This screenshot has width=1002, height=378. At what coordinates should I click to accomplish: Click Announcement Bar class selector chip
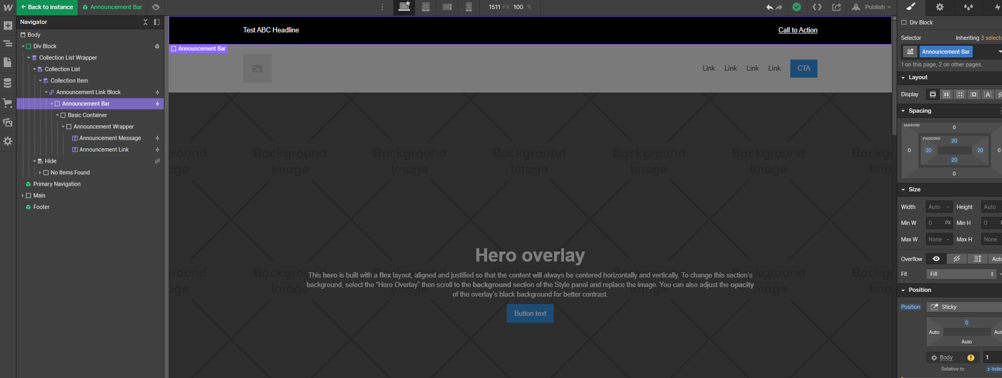point(946,52)
